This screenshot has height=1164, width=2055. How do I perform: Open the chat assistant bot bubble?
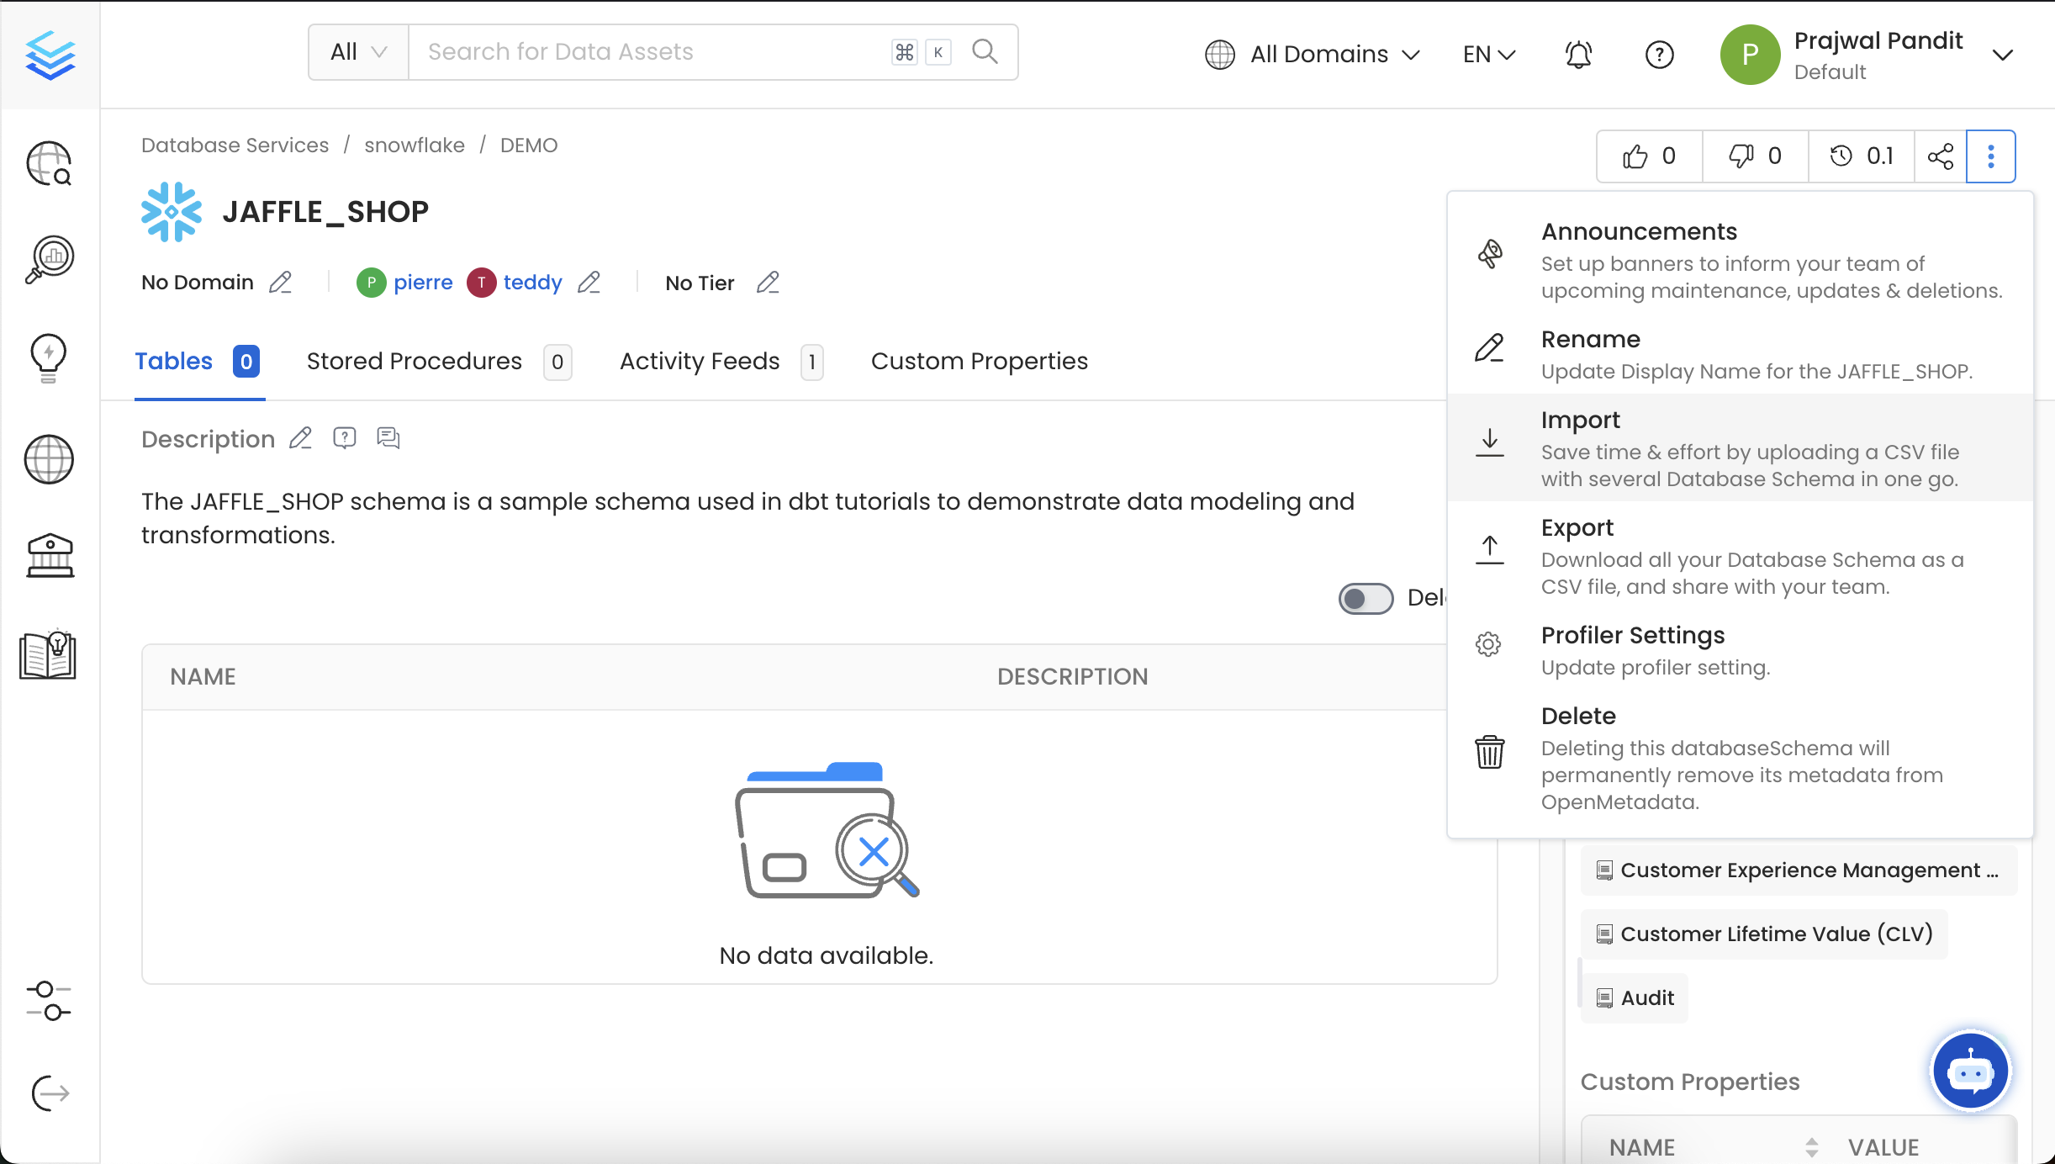1970,1071
